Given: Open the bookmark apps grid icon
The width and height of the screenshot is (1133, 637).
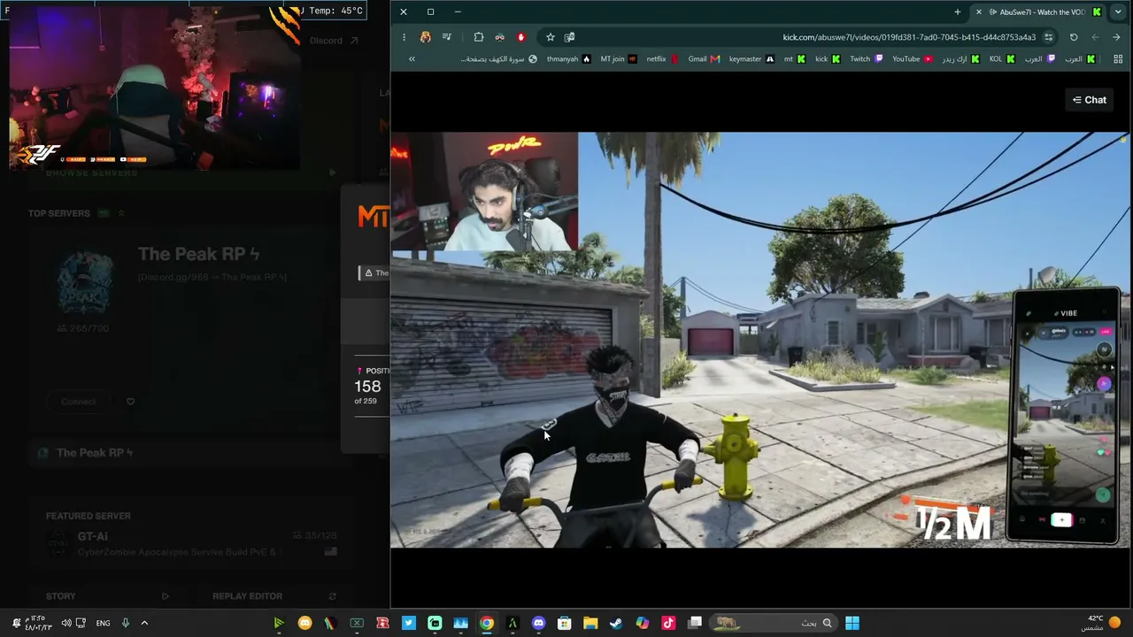Looking at the screenshot, I should 1118,59.
